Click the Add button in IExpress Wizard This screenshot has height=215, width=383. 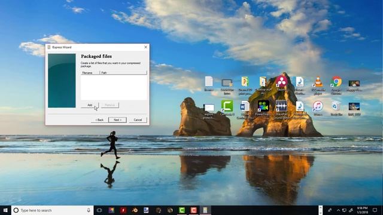pos(90,105)
